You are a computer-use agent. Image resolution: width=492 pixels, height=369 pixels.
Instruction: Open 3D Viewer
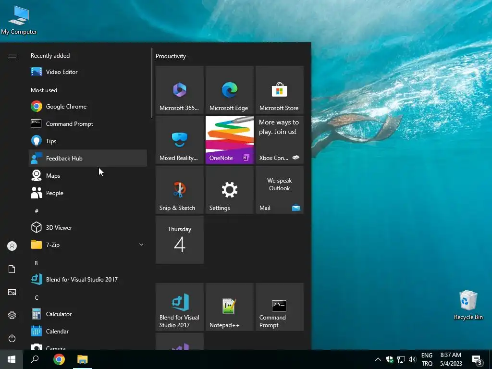(x=88, y=227)
